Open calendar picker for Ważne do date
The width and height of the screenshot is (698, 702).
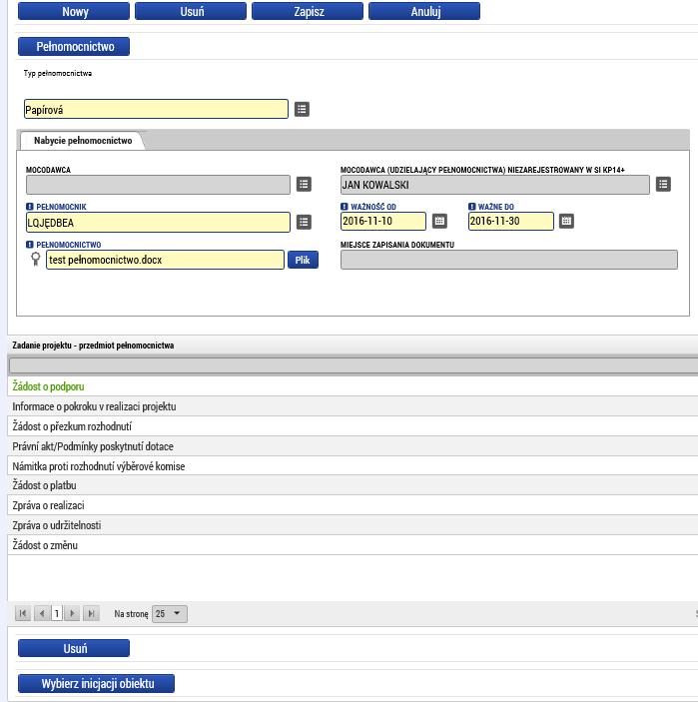click(566, 221)
